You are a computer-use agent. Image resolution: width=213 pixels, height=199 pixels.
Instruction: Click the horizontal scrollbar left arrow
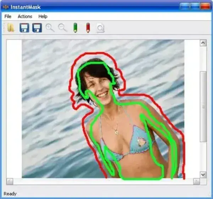click(x=10, y=182)
